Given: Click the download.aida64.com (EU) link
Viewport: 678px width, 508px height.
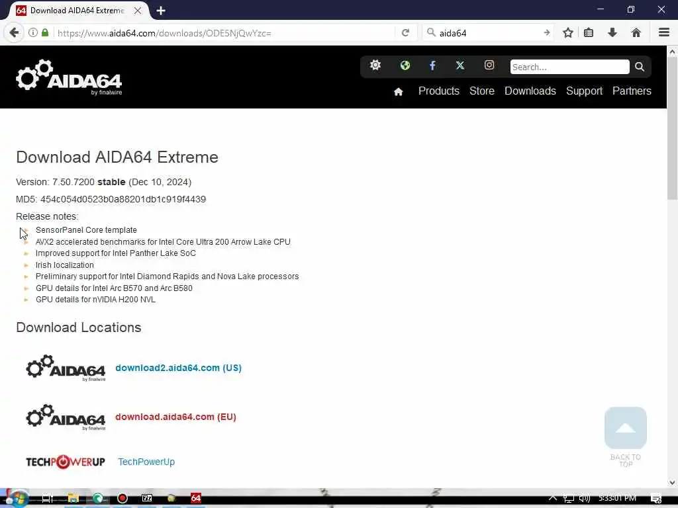Looking at the screenshot, I should 175,417.
